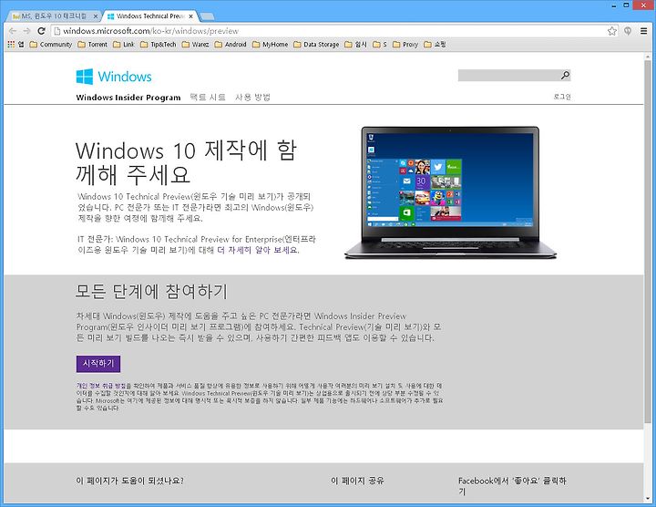
Task: Close the 'MS, 윈도우 10' tab
Action: pyautogui.click(x=96, y=16)
